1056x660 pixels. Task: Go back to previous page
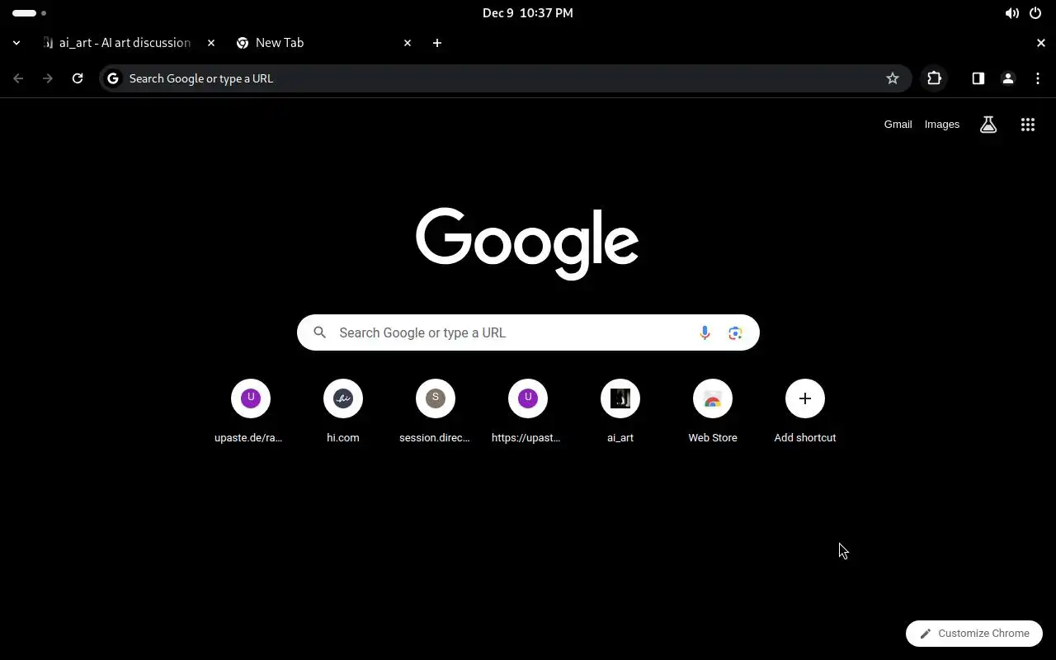(x=18, y=78)
